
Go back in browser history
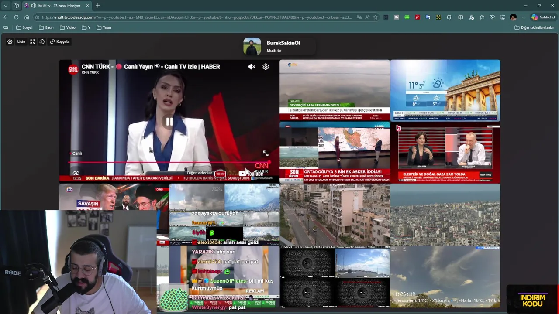click(6, 17)
